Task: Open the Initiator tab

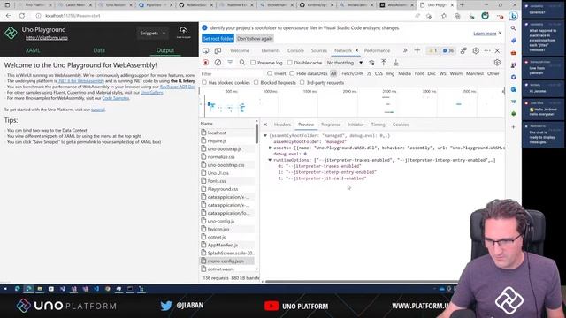Action: 356,125
